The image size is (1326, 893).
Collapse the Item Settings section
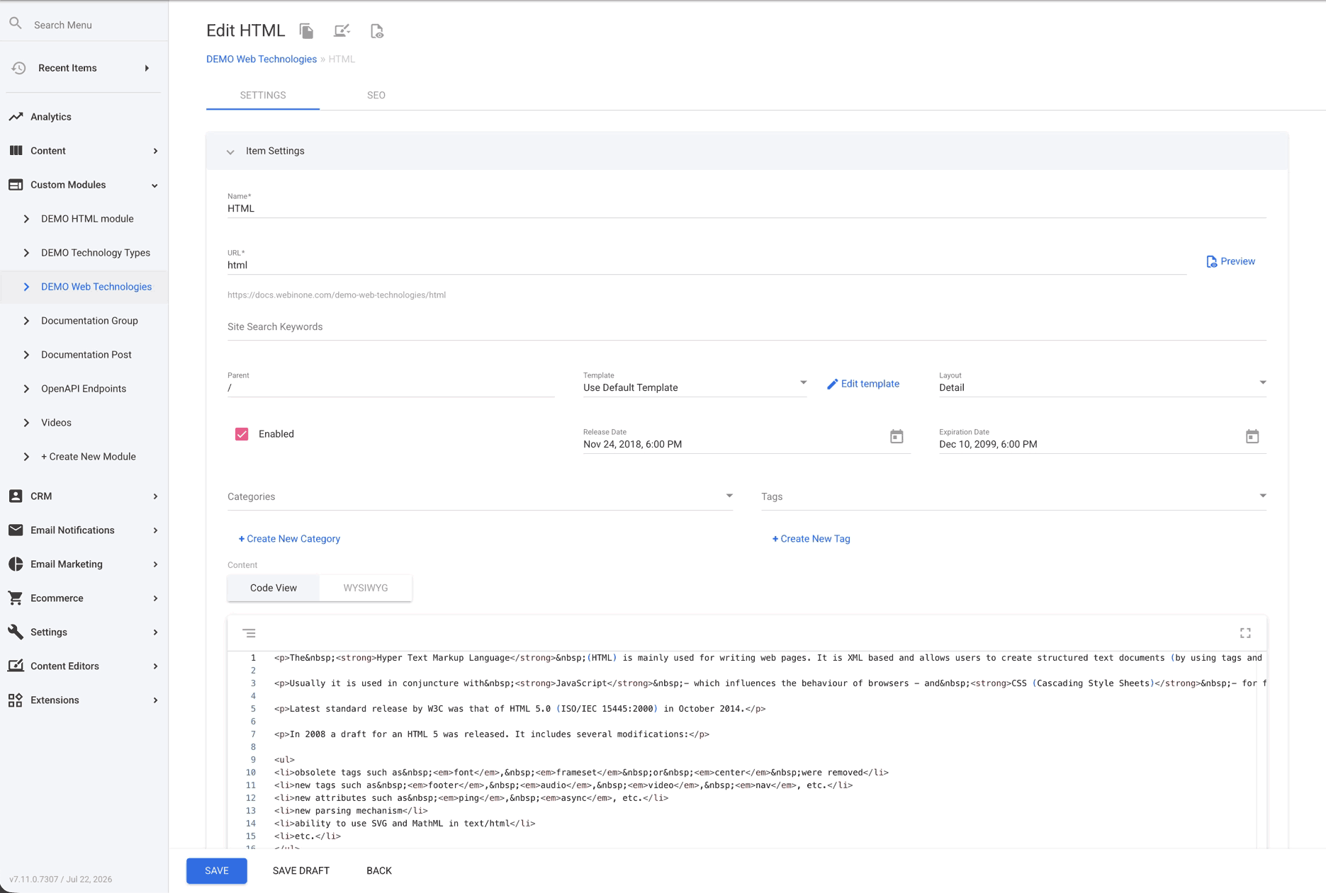coord(230,152)
